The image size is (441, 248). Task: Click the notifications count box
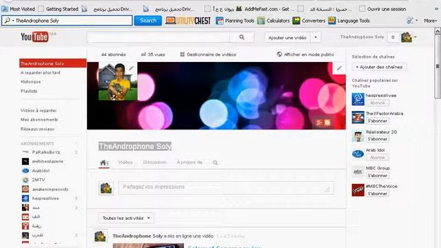[393, 37]
